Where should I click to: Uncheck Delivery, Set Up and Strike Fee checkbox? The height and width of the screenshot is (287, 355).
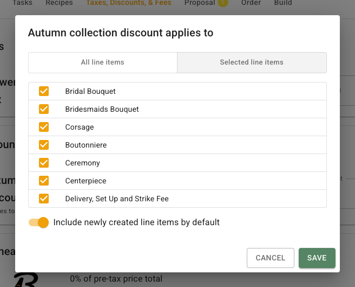(44, 199)
